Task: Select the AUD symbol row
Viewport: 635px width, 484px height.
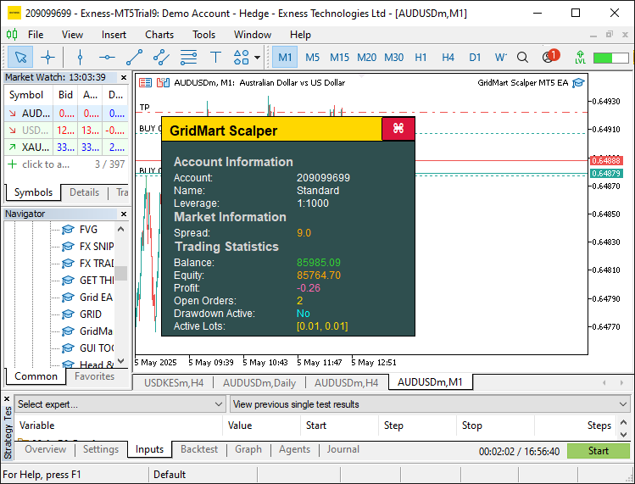Action: [x=66, y=114]
